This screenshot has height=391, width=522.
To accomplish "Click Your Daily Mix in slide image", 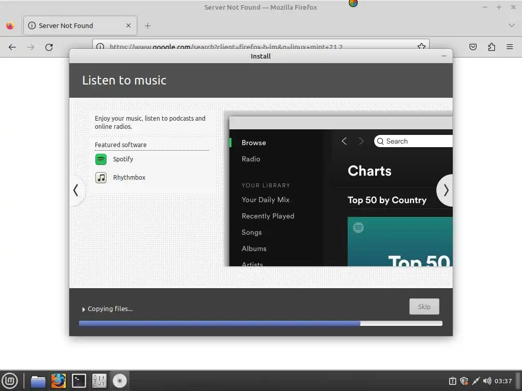I will pos(265,200).
